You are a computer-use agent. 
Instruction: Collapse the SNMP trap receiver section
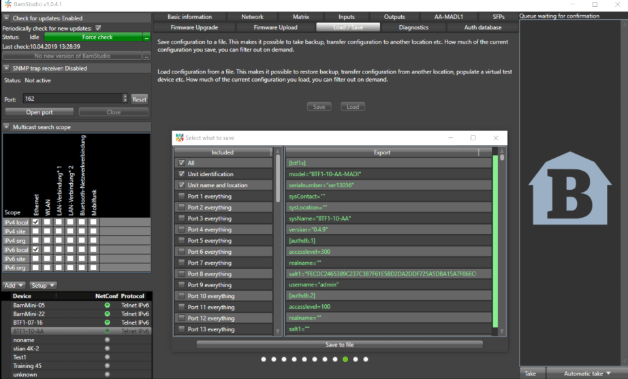7,68
